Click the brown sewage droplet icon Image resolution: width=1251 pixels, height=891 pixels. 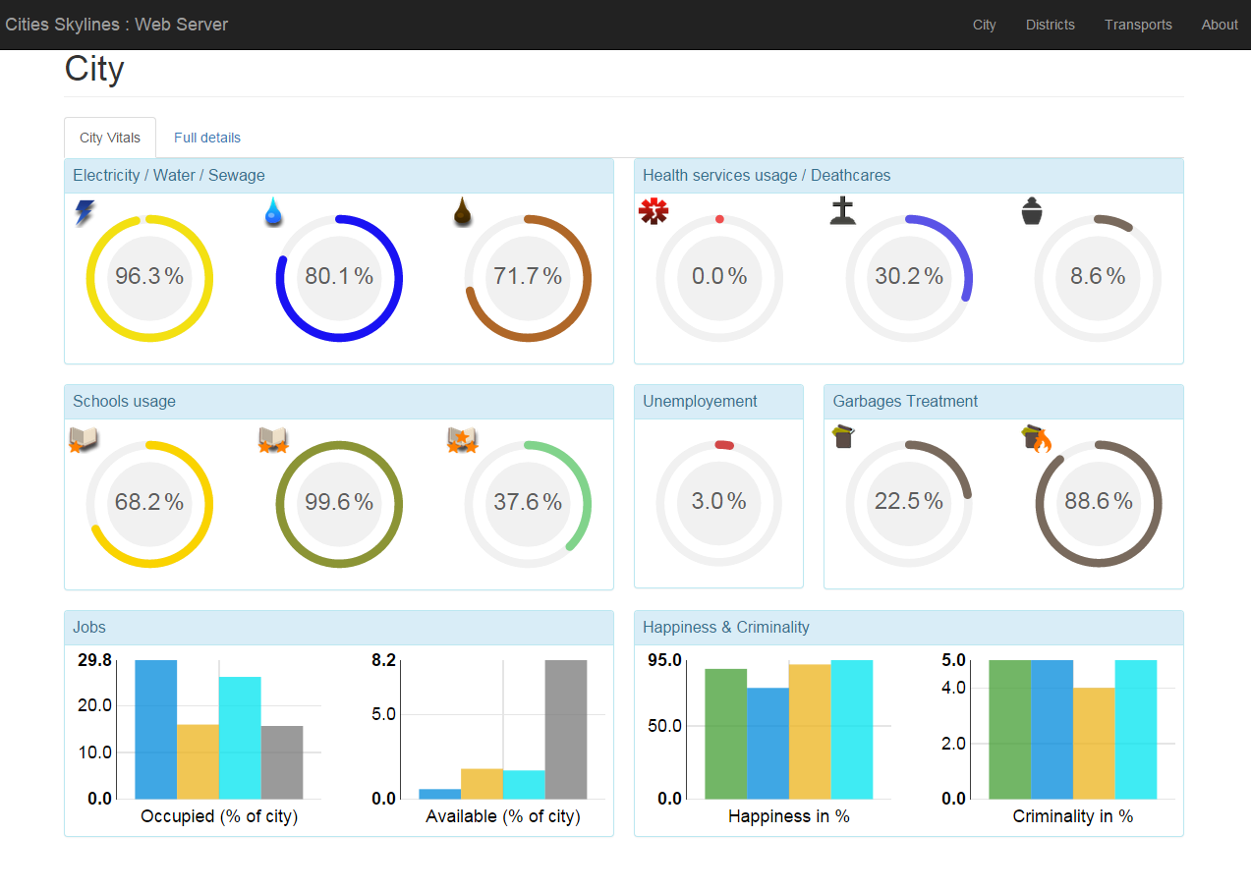tap(463, 212)
